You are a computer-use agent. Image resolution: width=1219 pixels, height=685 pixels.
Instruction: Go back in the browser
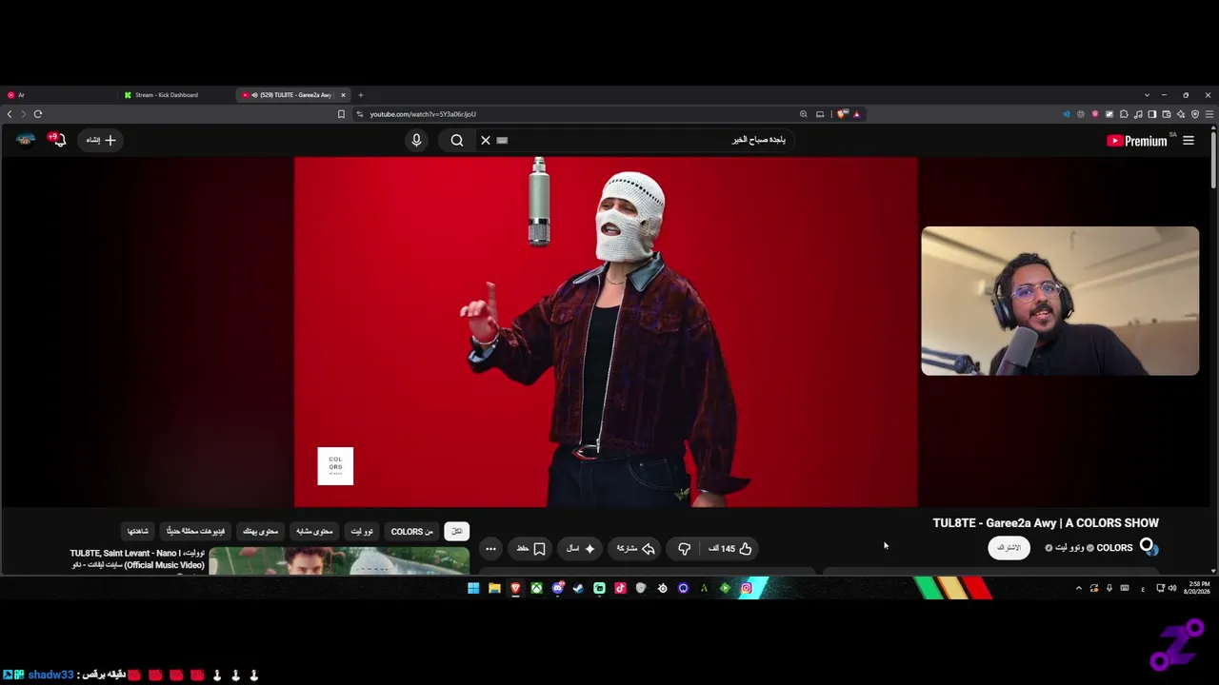tap(10, 114)
